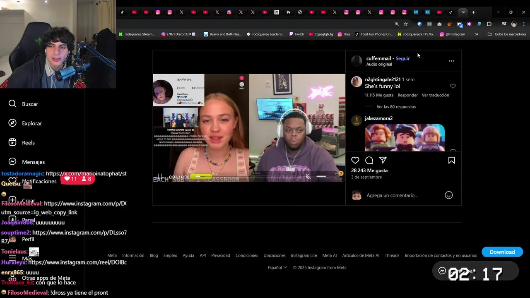Enter fullscreen on the video player
Image resolution: width=530 pixels, height=298 pixels.
pos(338,177)
